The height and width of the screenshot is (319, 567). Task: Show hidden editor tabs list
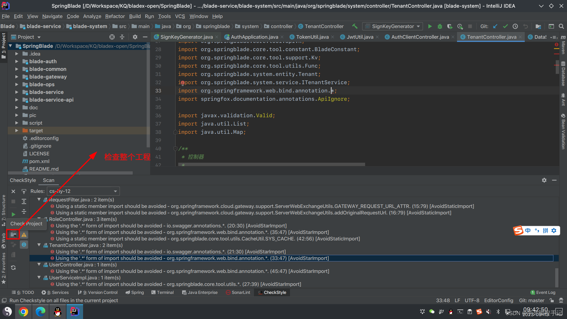(554, 37)
